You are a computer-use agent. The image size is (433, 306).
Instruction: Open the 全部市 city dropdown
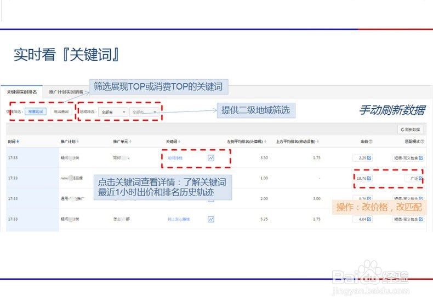click(x=144, y=112)
